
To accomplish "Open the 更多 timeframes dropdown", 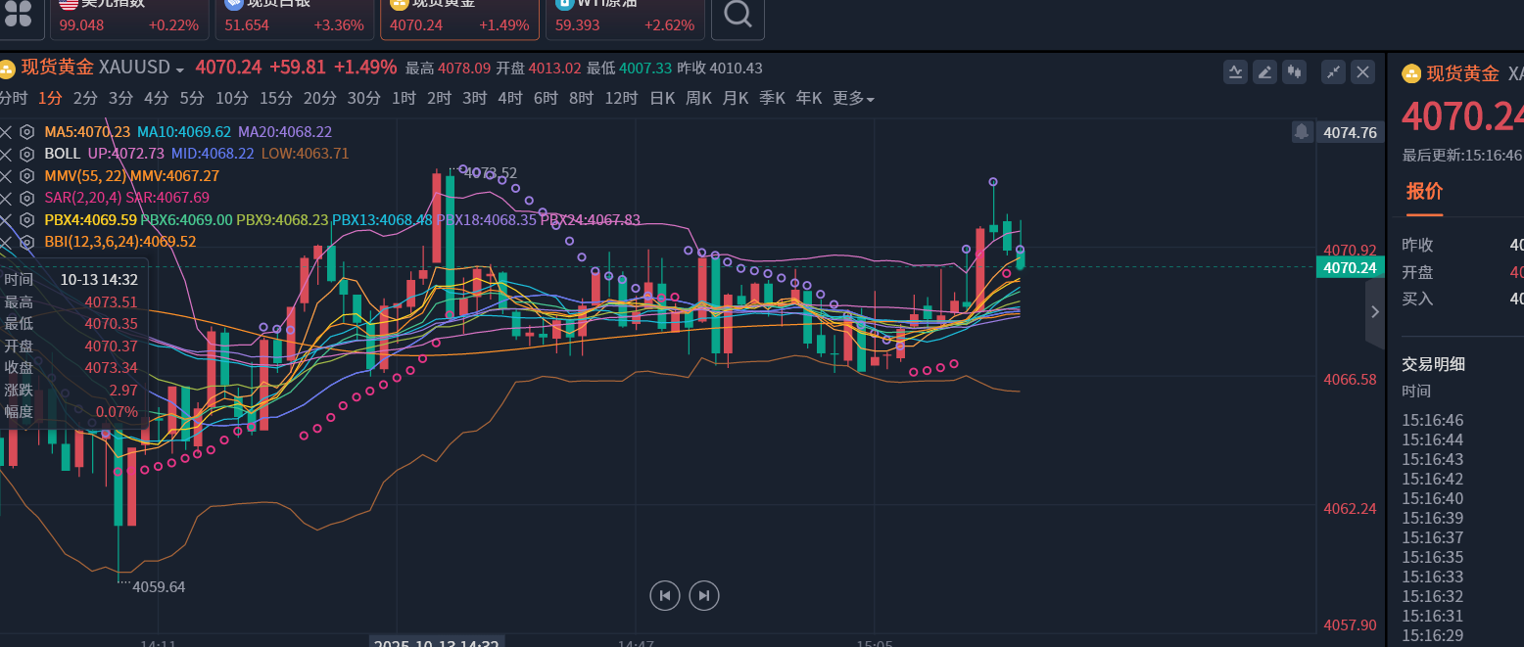I will 853,99.
